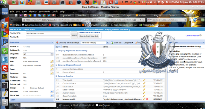Toggle the Match case checkbox

coord(97,105)
